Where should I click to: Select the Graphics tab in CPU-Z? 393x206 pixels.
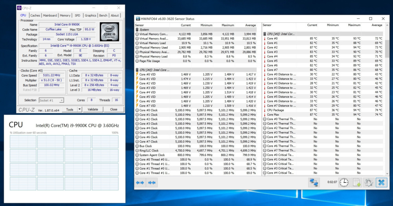point(90,16)
